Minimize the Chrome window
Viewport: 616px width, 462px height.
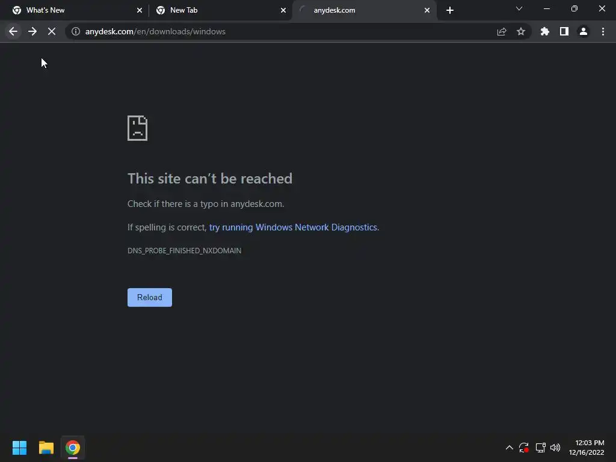(546, 8)
